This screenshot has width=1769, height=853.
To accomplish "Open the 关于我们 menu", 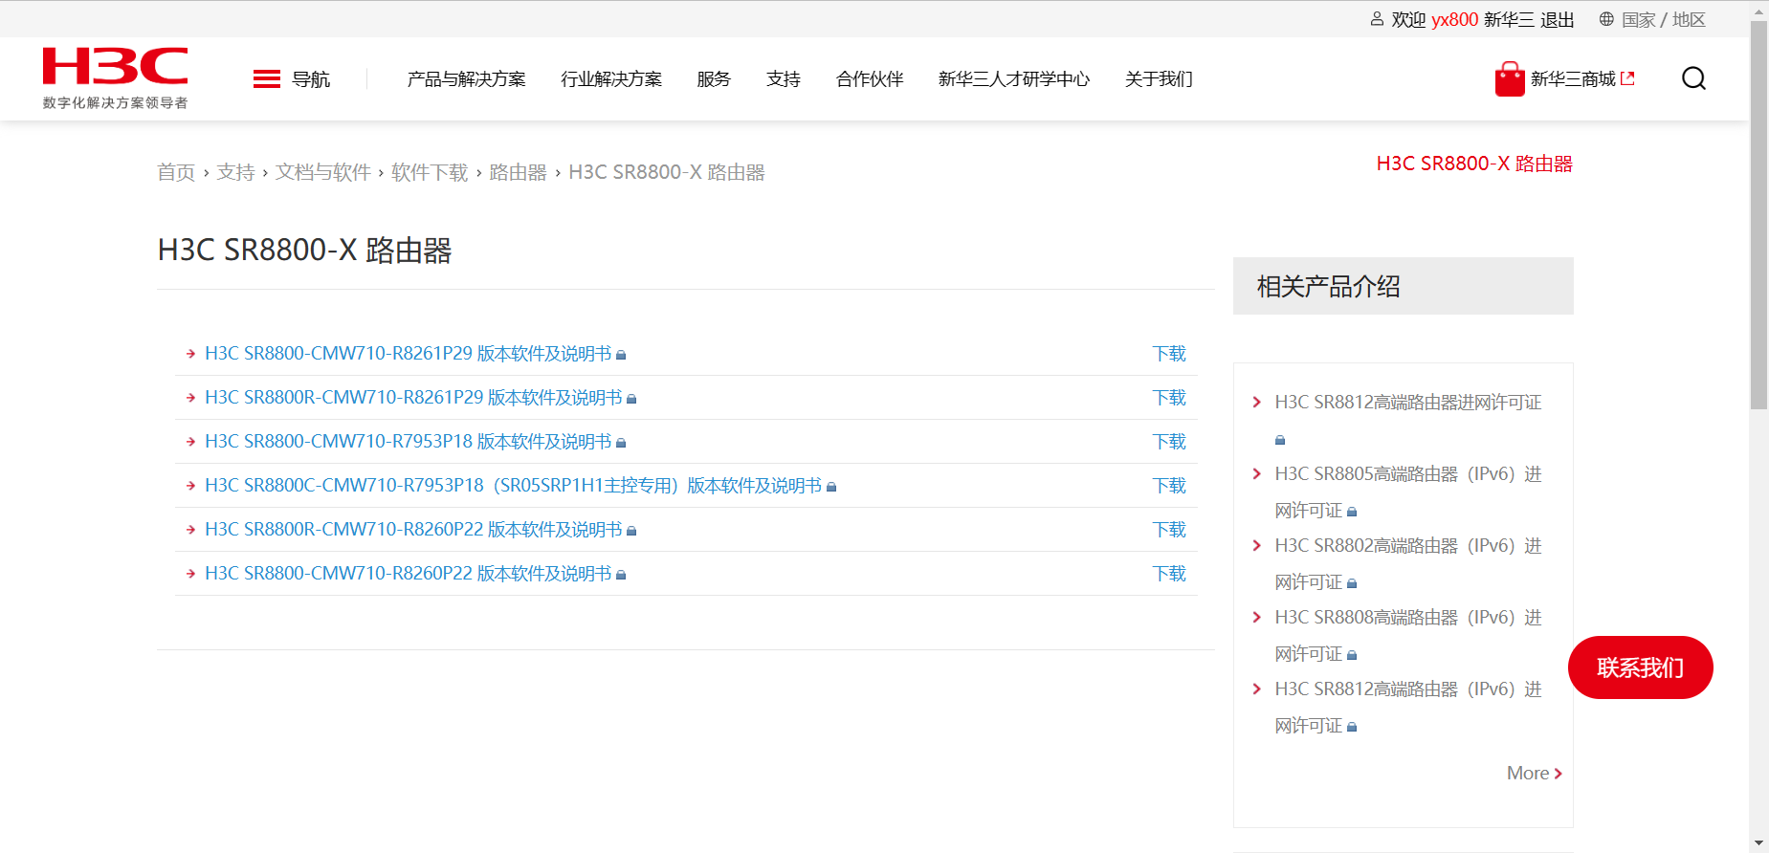I will coord(1159,79).
